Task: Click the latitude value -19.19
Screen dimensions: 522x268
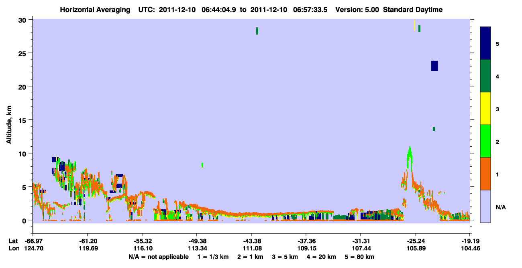Action: coord(470,241)
